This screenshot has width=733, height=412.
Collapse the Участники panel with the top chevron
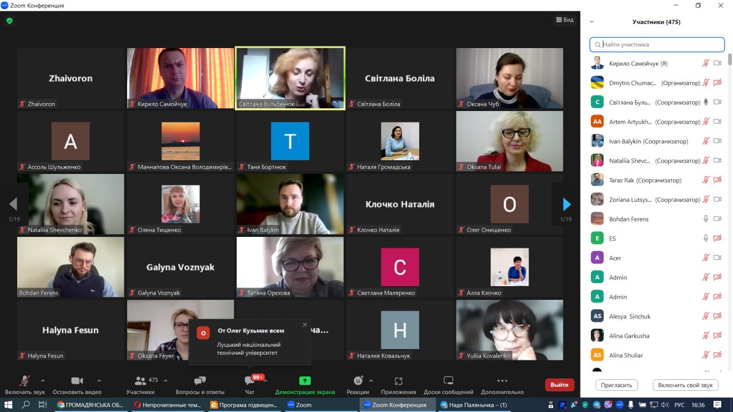coord(592,22)
